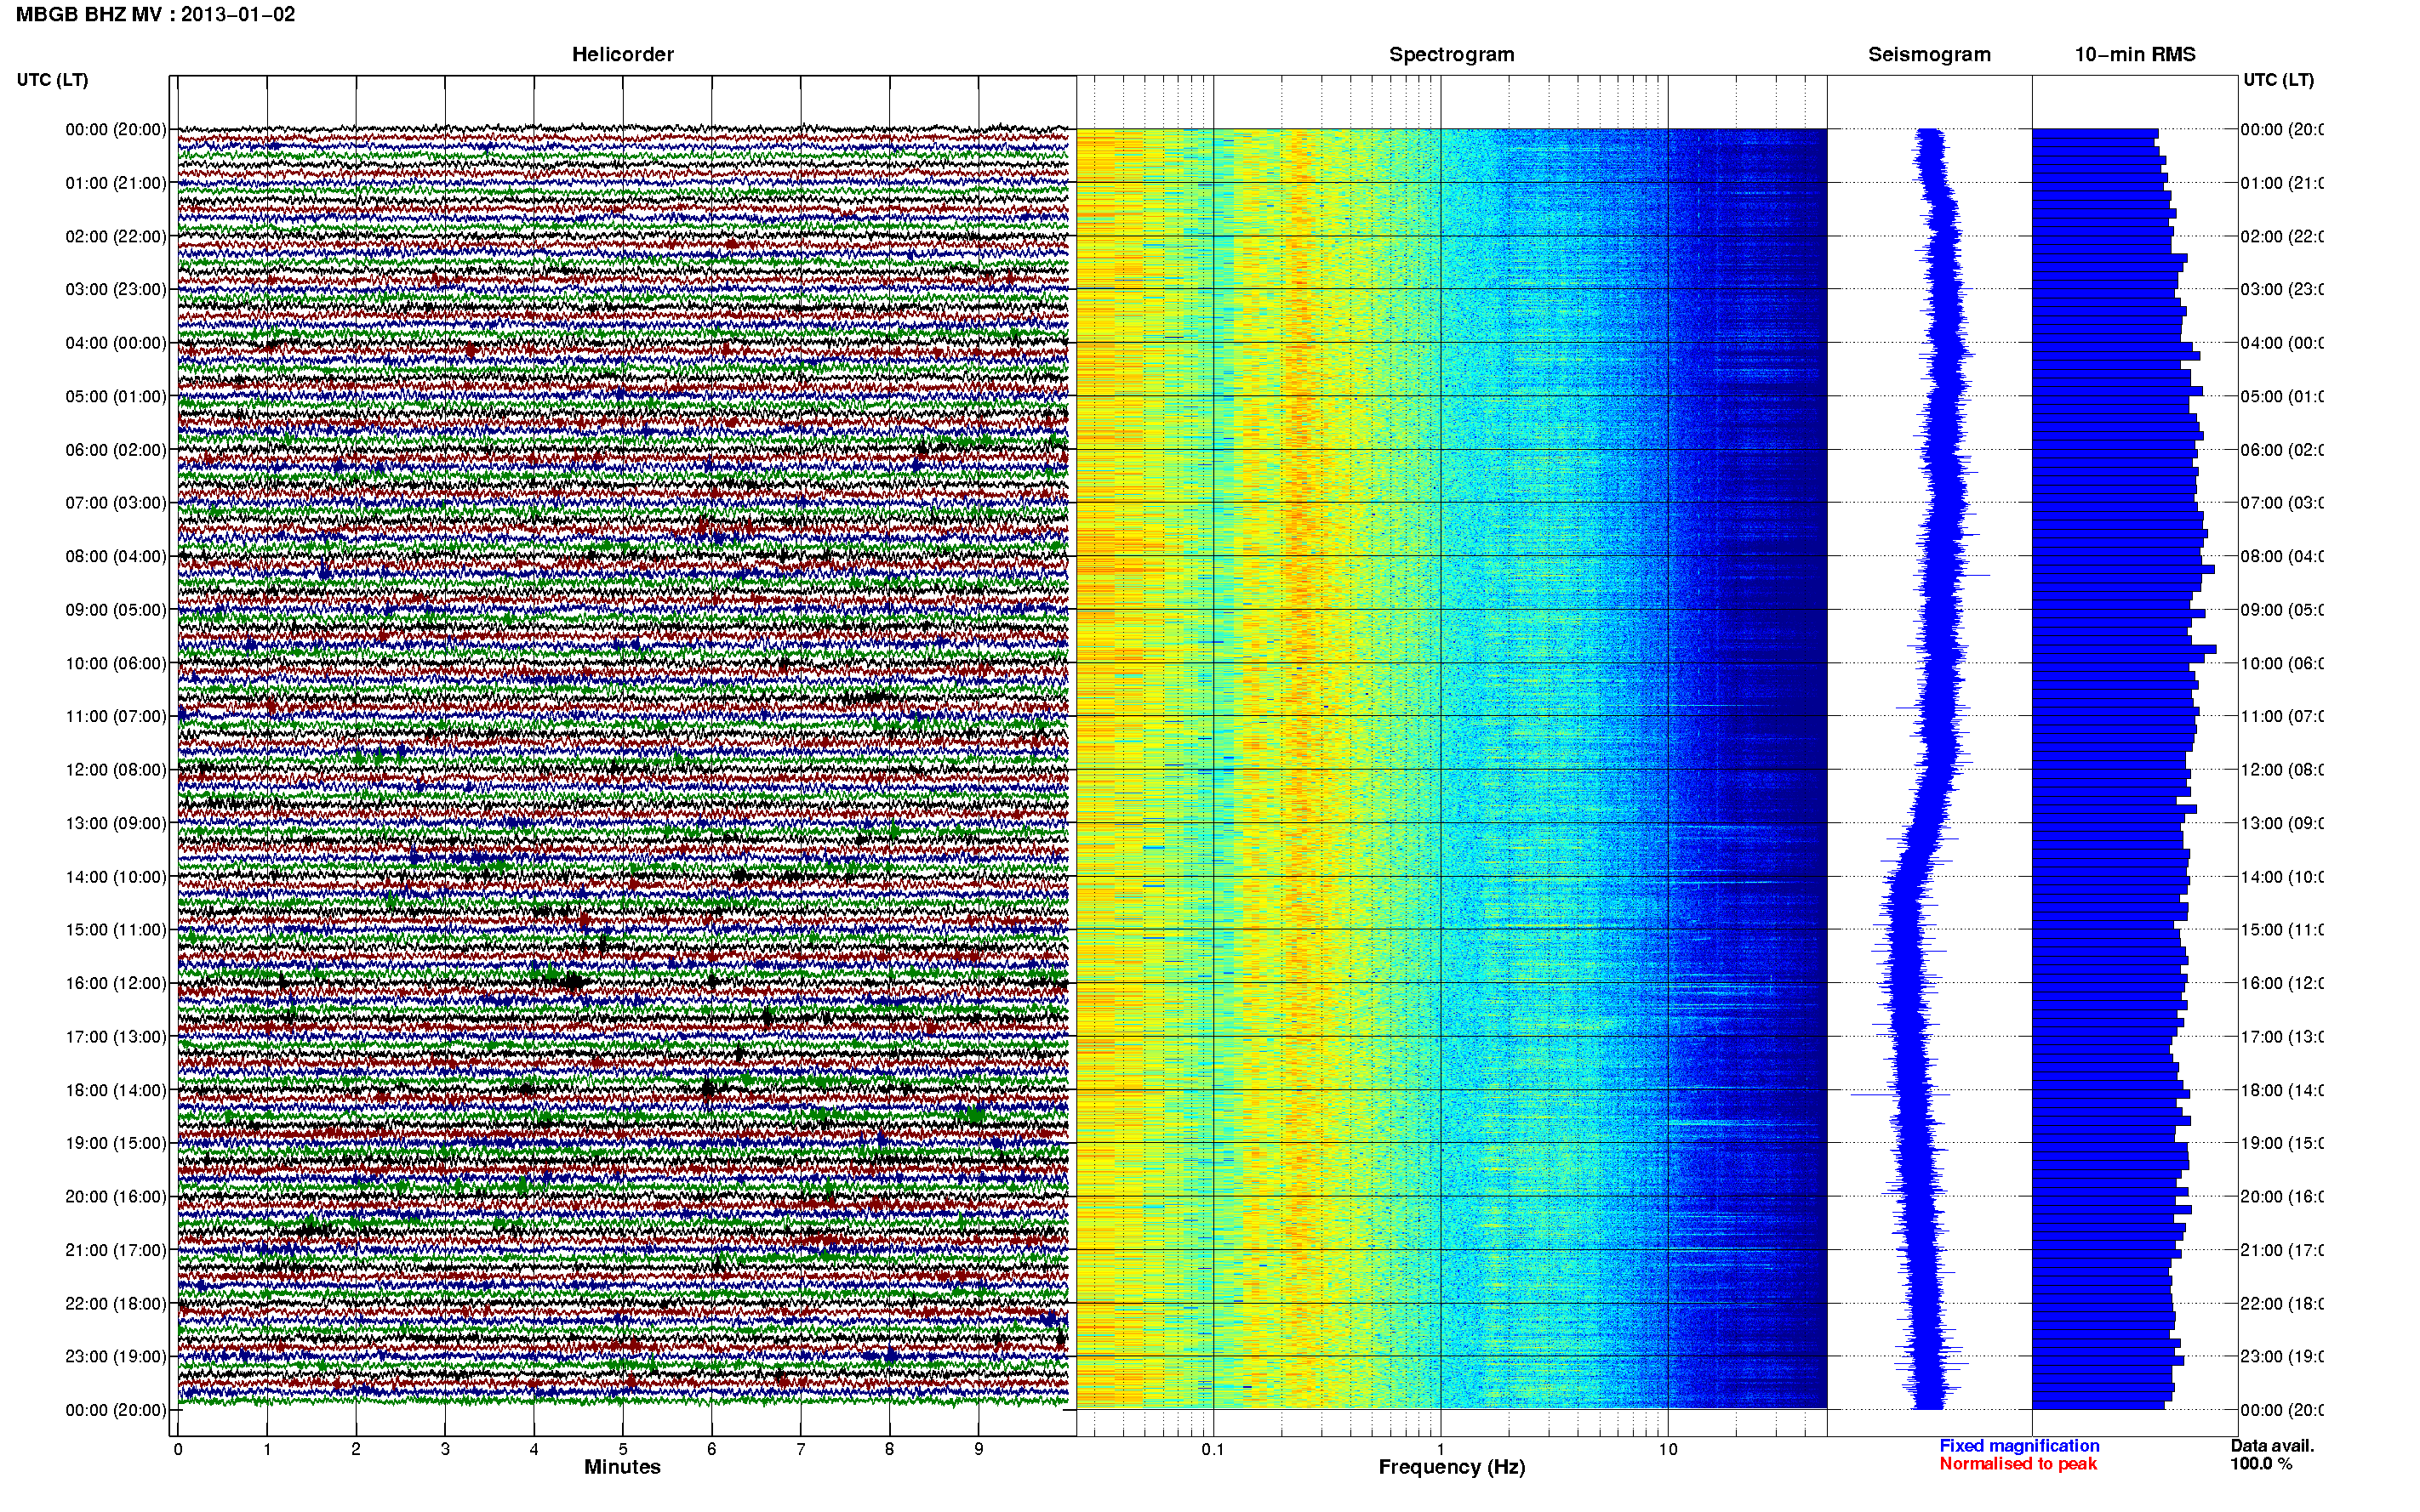
Task: Select the 'Spectrogram' panel heading
Action: point(1452,55)
